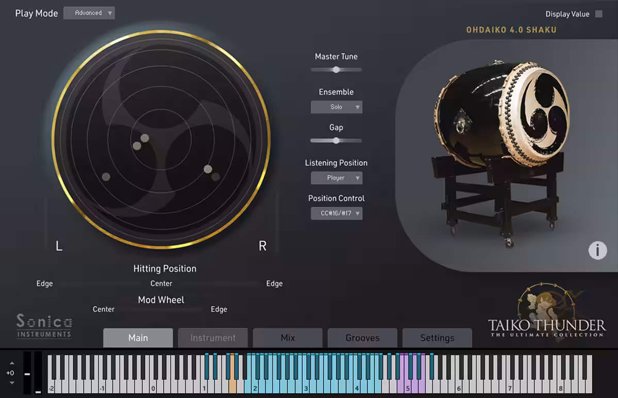The width and height of the screenshot is (618, 398).
Task: Click the octave down arrow
Action: pos(12,383)
